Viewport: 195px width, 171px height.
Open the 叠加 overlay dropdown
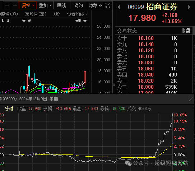click(x=45, y=5)
